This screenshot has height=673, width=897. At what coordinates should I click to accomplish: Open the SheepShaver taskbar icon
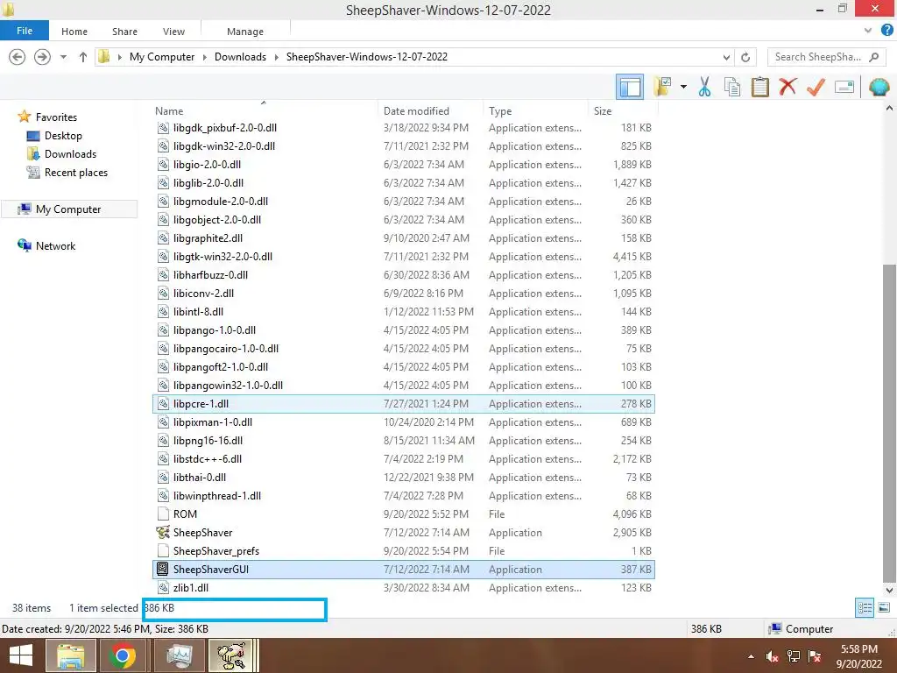coord(231,655)
